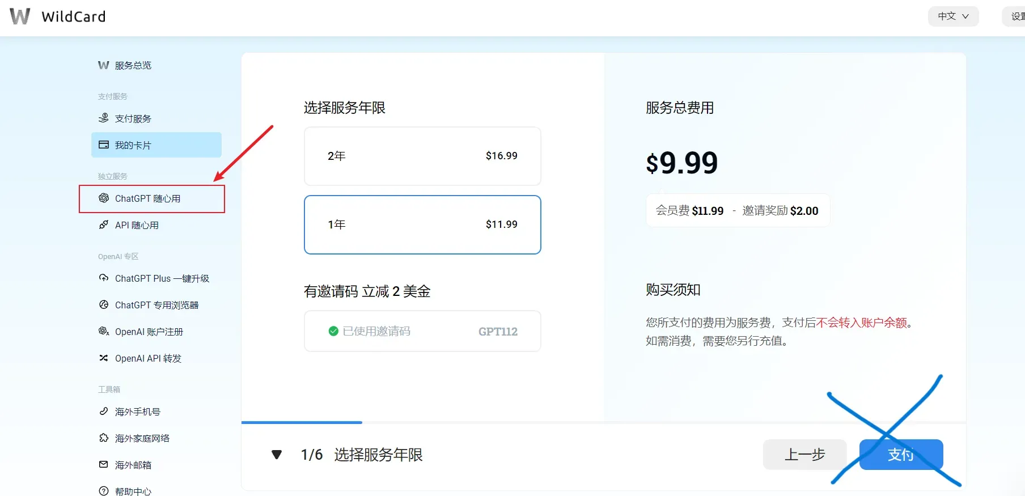Click the red 不会转入账户余额 text

point(861,323)
